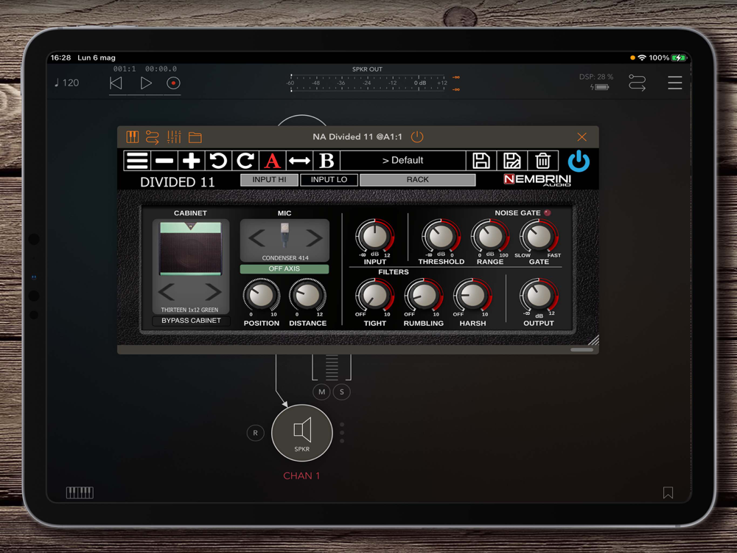Image resolution: width=737 pixels, height=553 pixels.
Task: Click the RUMBLING filter knob
Action: pos(424,296)
